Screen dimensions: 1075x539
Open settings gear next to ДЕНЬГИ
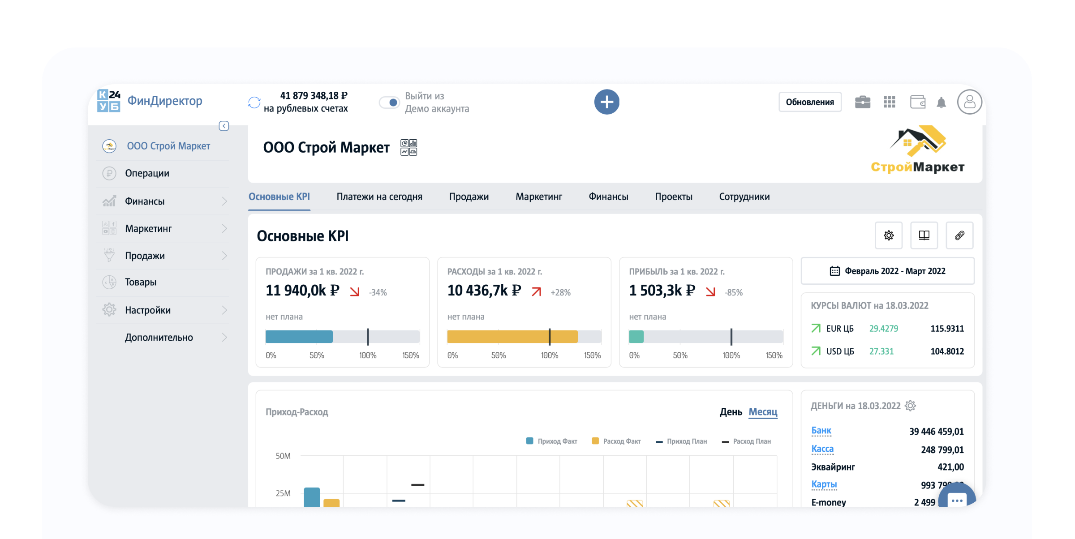pyautogui.click(x=910, y=406)
